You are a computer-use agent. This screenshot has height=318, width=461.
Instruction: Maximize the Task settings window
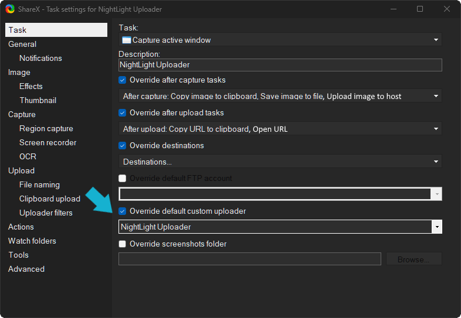pyautogui.click(x=420, y=9)
